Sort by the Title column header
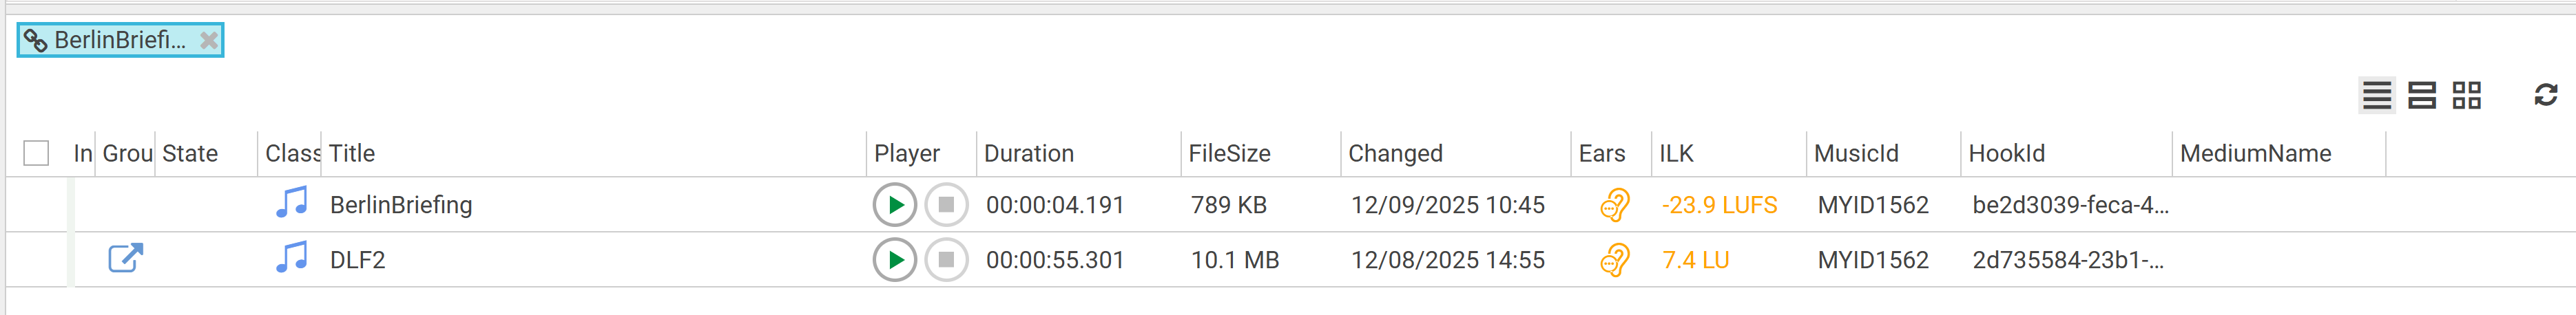2576x315 pixels. (352, 153)
